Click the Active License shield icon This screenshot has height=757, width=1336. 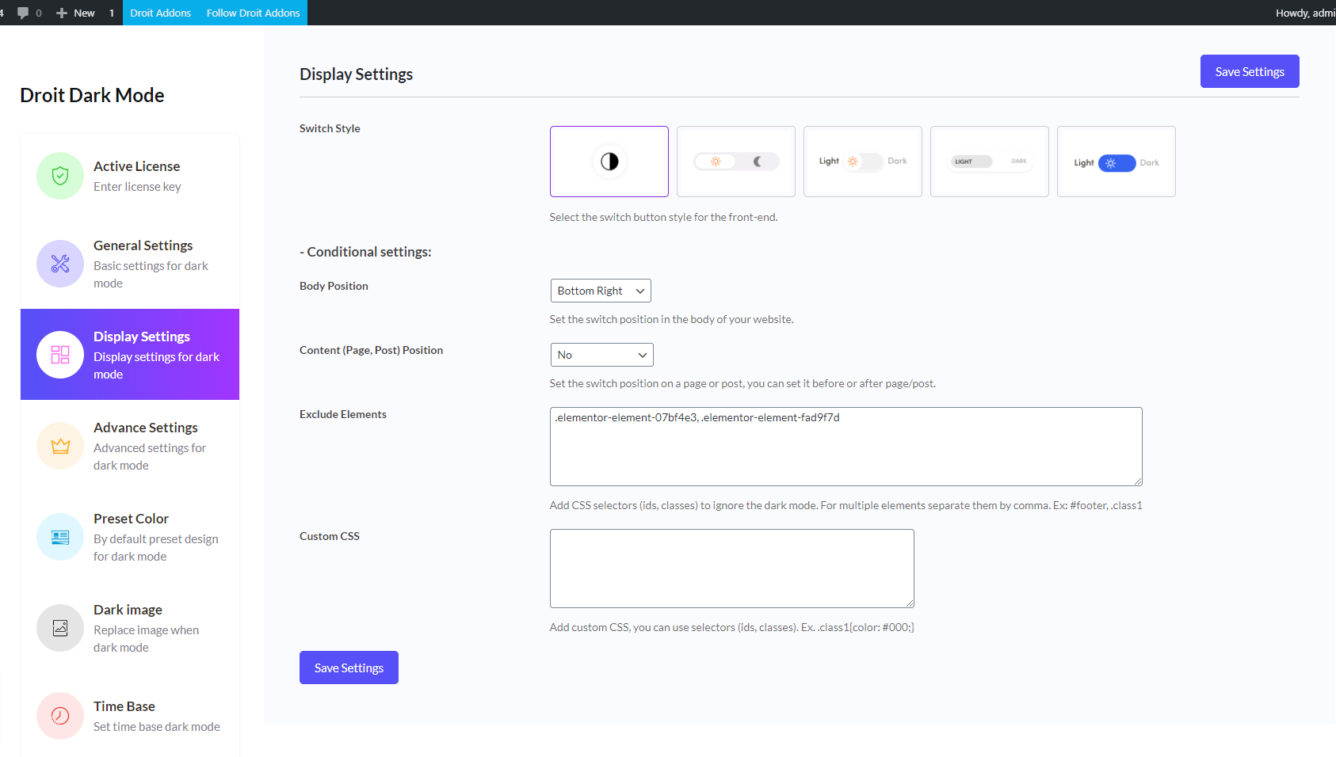60,176
